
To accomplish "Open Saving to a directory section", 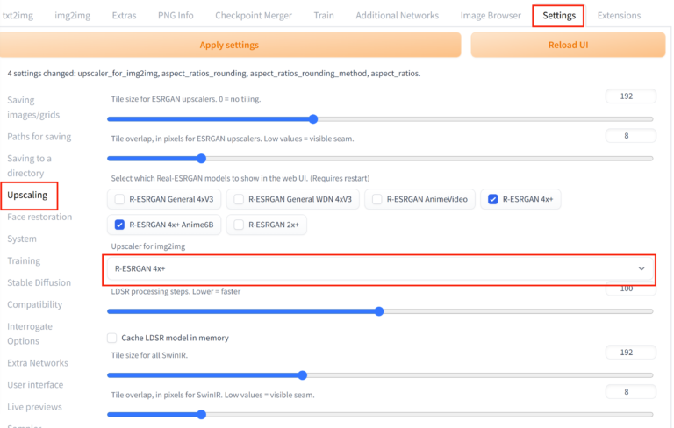I will click(29, 166).
